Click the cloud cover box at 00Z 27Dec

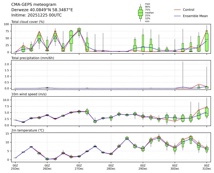coord(79,30)
